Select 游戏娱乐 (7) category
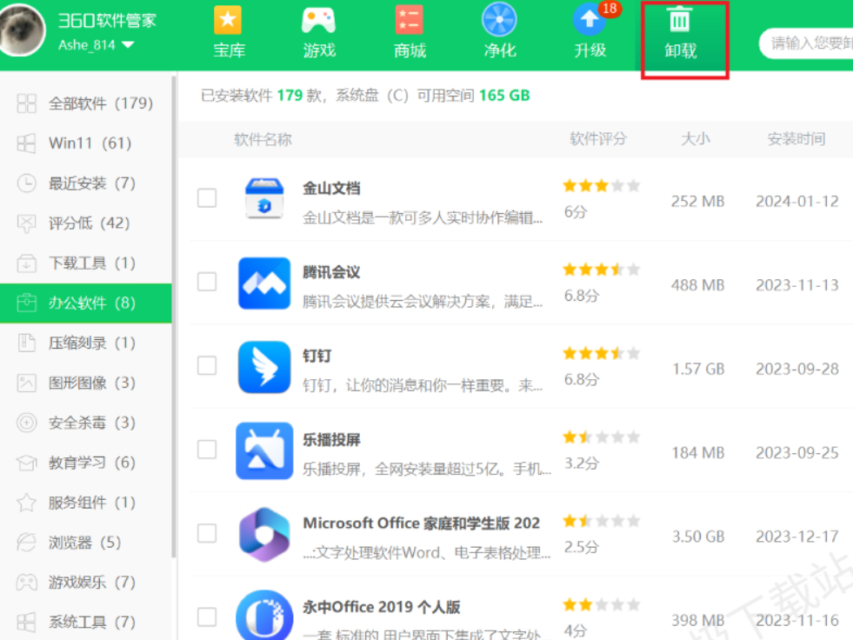Screen dimensions: 853x640 (x=86, y=583)
